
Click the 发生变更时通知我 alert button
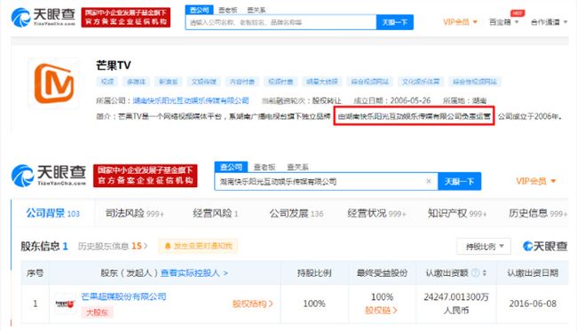198,246
